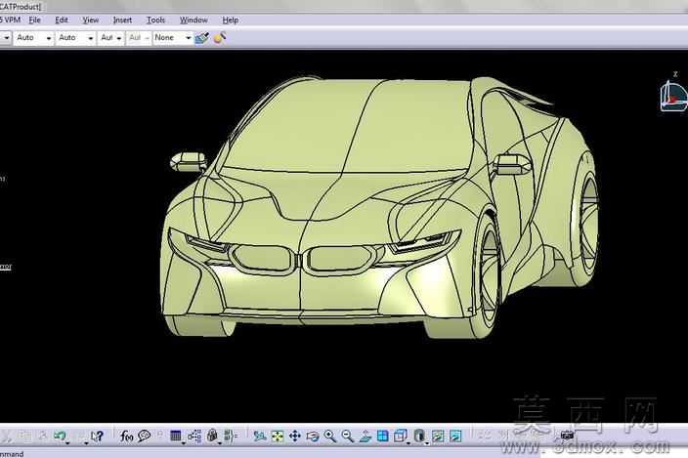Click the compass in the top right
This screenshot has width=688, height=458.
point(673,94)
